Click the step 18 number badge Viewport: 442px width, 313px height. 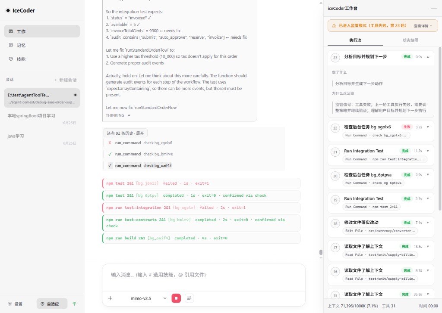(335, 223)
